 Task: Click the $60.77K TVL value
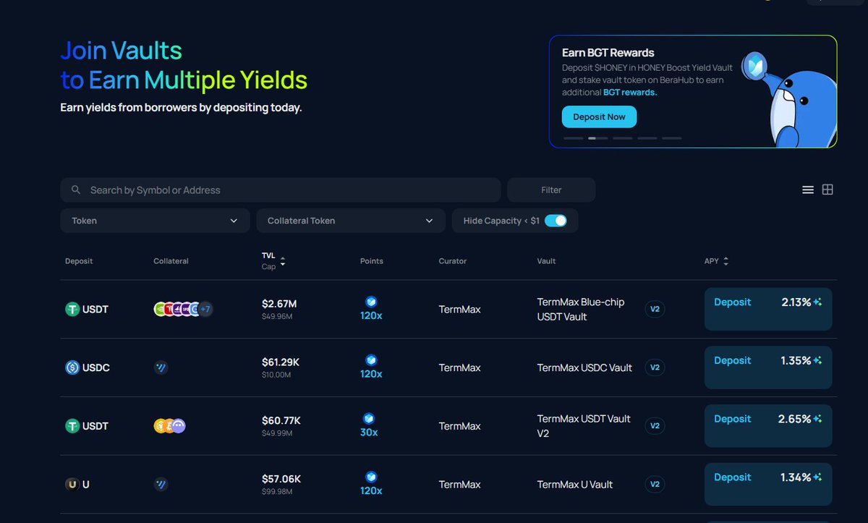[281, 420]
